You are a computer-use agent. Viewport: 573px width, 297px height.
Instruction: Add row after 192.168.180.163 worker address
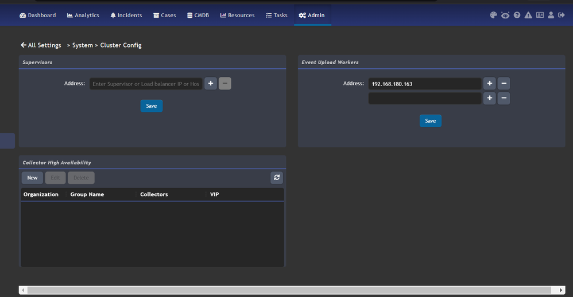(x=489, y=83)
